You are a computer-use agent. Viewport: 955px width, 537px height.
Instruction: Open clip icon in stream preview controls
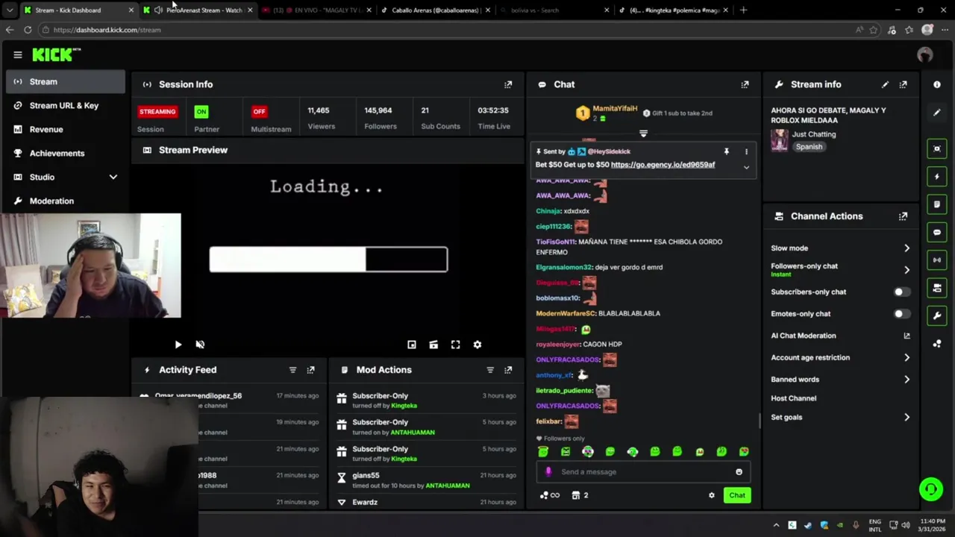point(433,345)
